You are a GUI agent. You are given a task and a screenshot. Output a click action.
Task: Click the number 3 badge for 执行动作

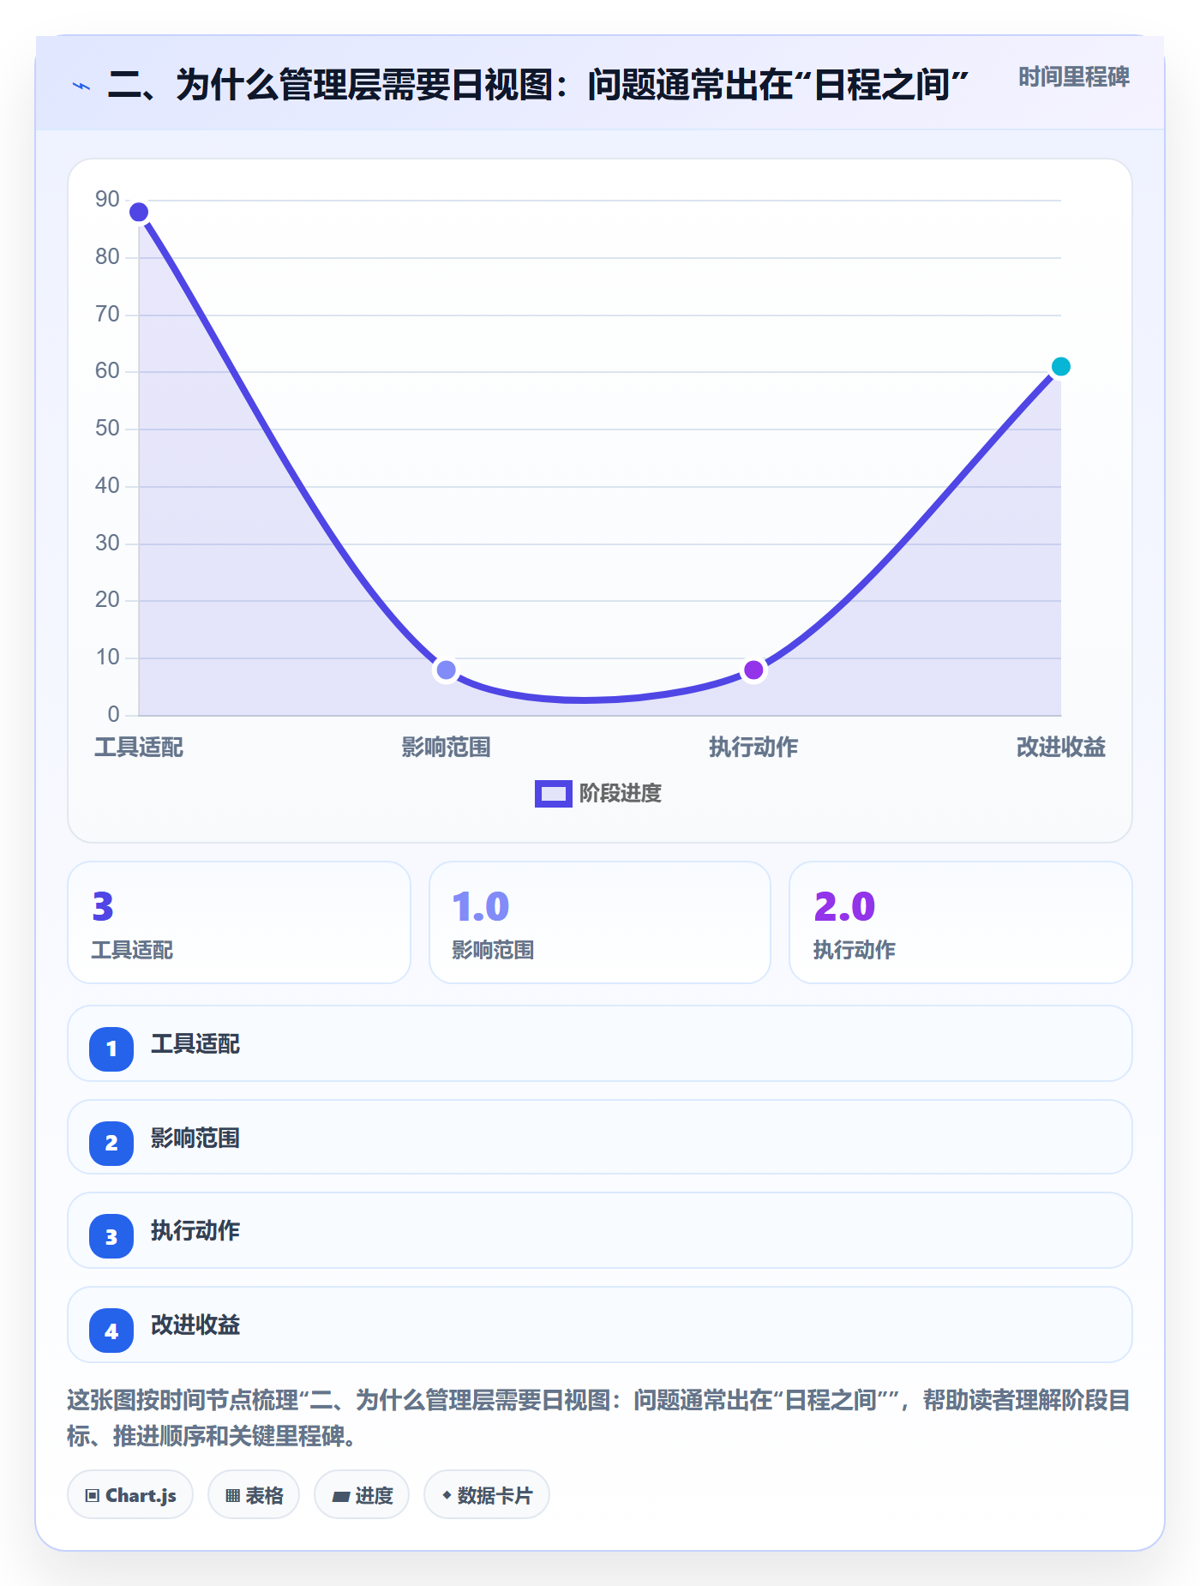coord(111,1236)
